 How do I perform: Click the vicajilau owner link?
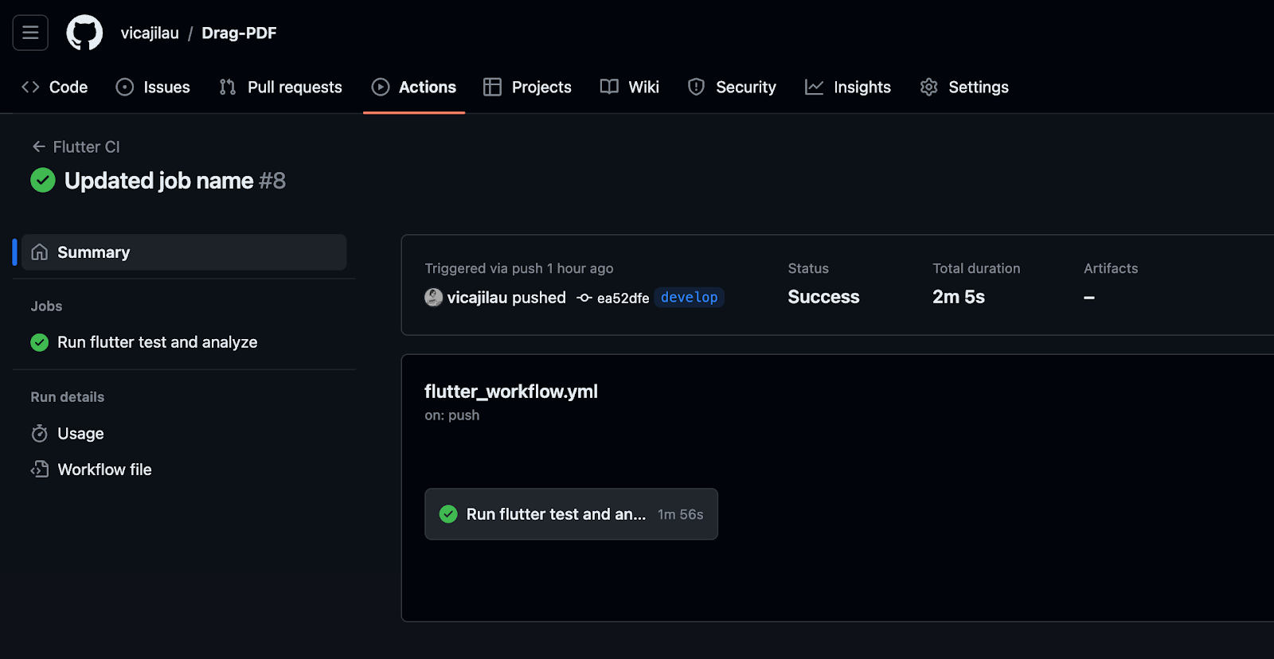point(150,33)
